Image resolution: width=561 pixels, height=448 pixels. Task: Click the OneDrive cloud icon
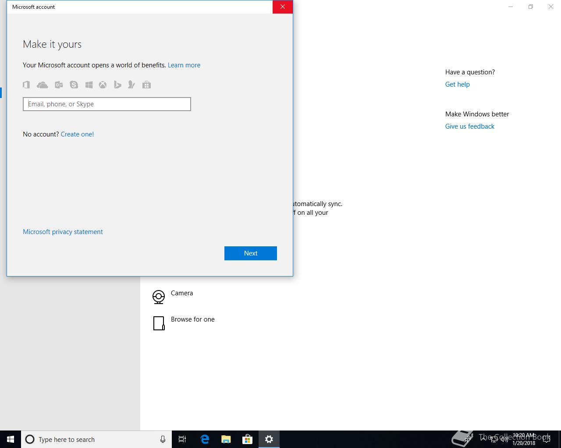click(x=42, y=85)
